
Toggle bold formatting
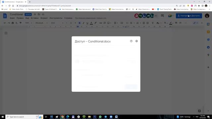click(79, 23)
